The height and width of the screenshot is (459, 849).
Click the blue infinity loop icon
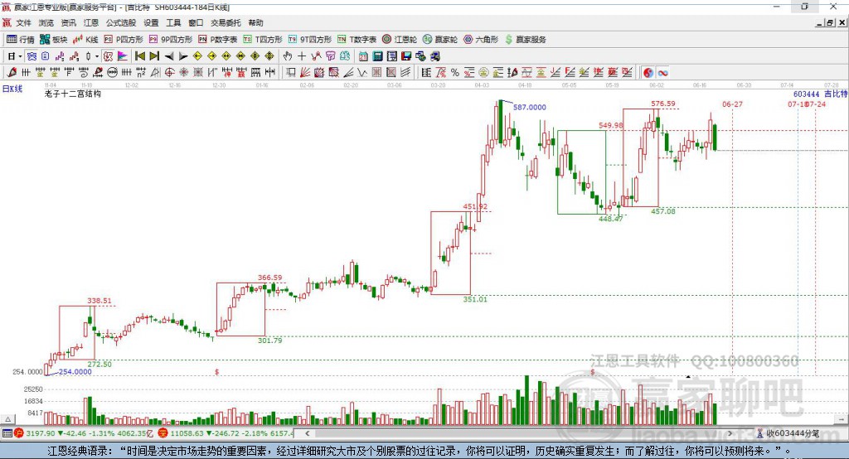point(662,73)
